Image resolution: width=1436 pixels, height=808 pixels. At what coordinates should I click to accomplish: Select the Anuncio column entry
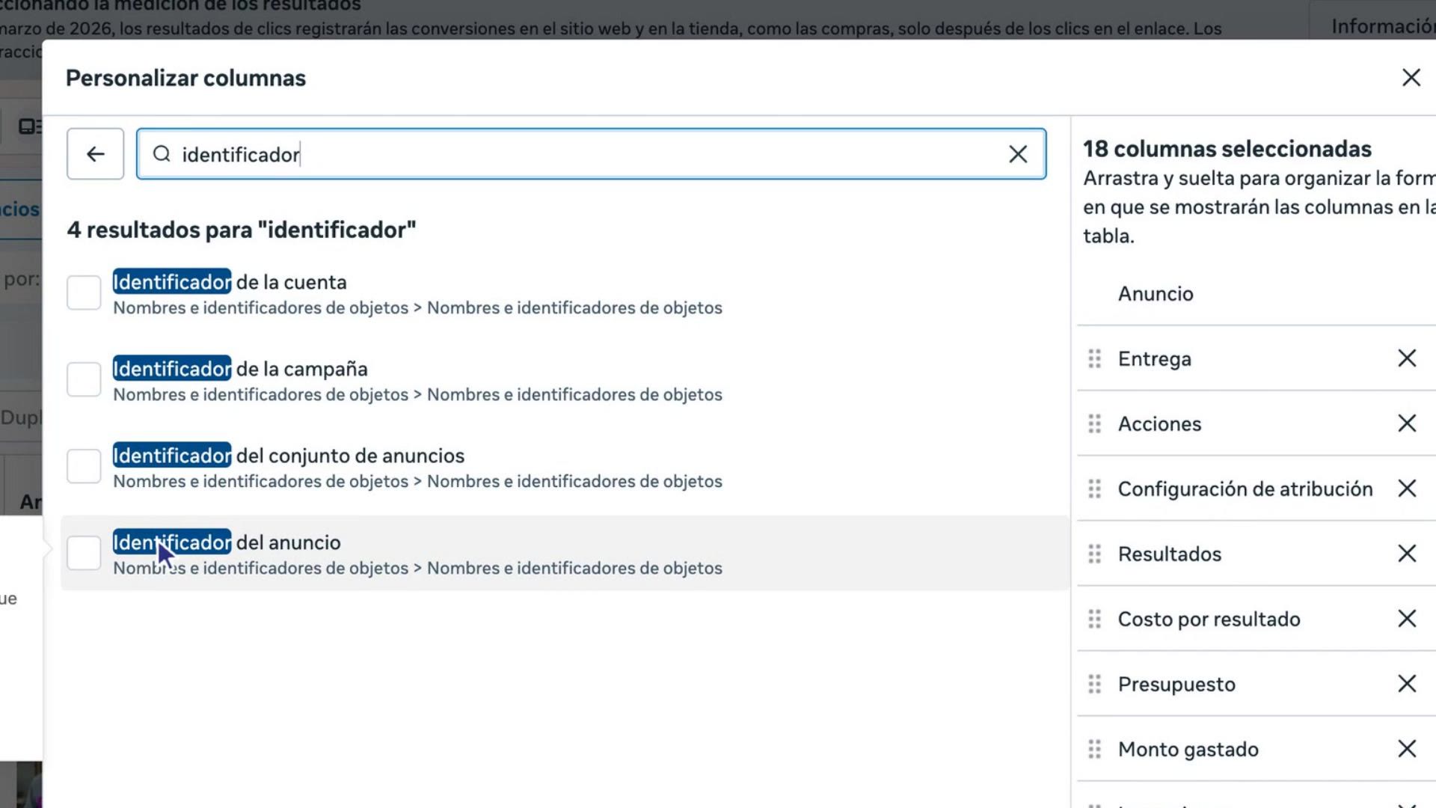click(1156, 294)
